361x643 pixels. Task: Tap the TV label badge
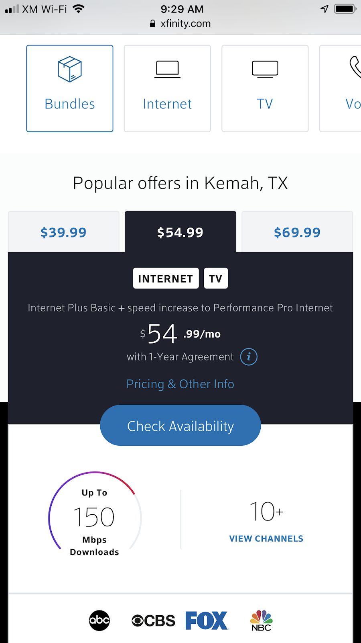tap(216, 278)
